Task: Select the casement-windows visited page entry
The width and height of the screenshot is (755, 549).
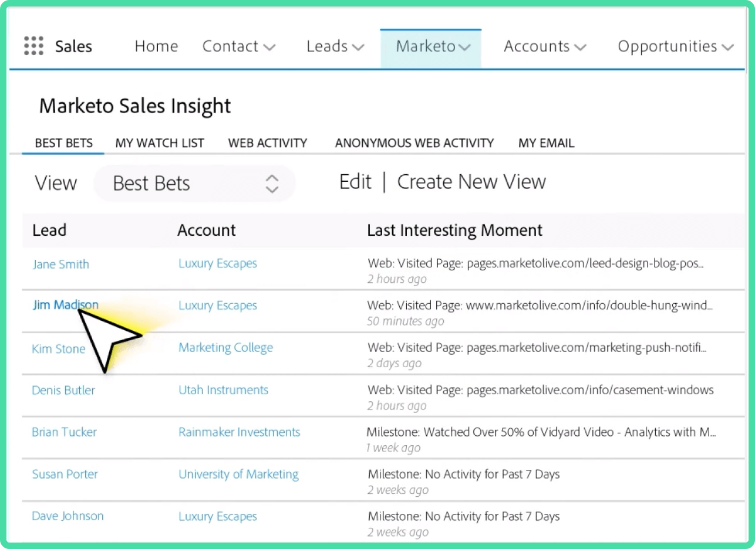Action: (541, 390)
